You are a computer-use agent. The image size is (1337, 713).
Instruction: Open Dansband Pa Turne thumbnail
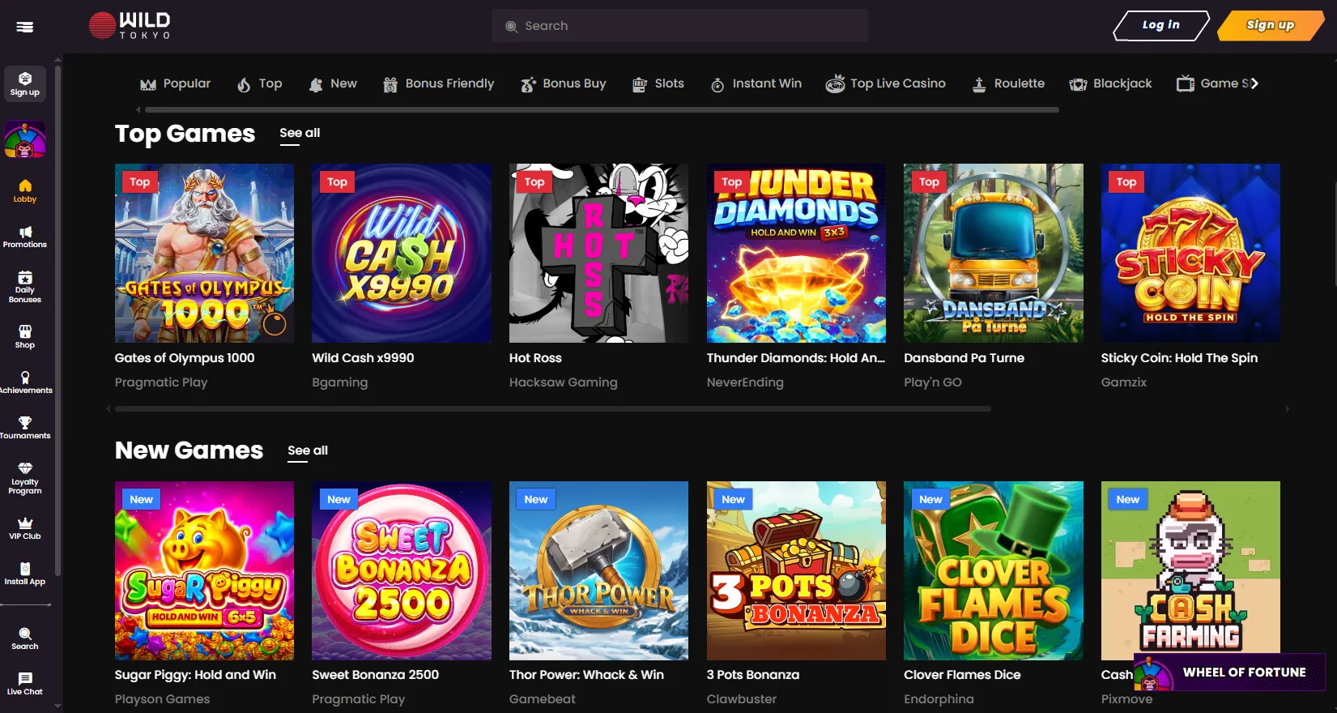tap(994, 253)
